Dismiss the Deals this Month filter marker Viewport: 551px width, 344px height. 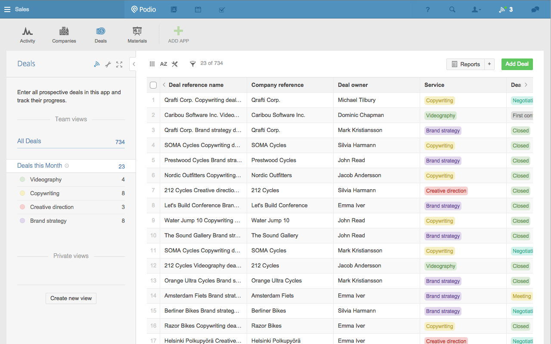point(67,166)
